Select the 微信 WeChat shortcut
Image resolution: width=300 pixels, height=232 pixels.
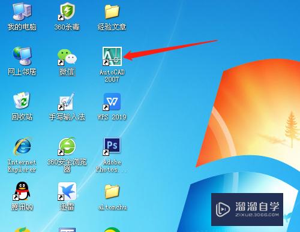[x=67, y=57]
